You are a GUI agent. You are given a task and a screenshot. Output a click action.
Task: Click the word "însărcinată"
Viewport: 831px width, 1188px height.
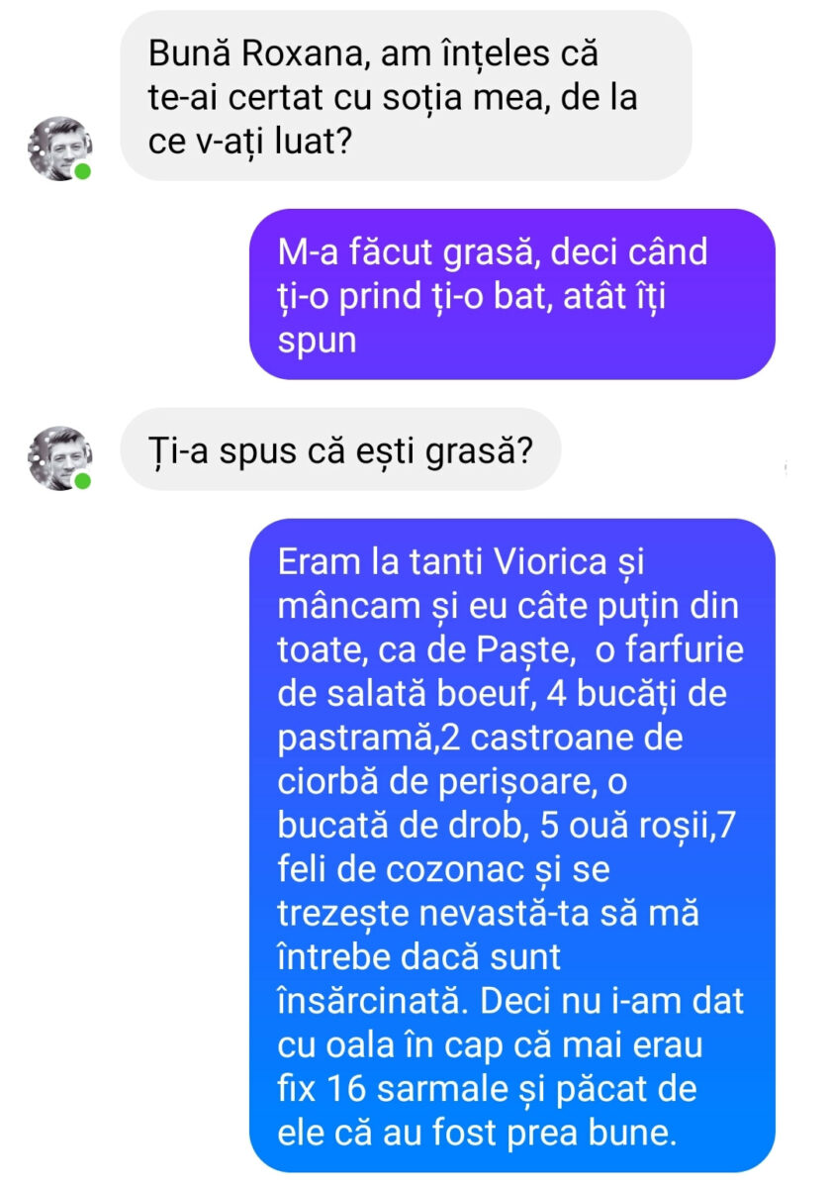tap(372, 1002)
